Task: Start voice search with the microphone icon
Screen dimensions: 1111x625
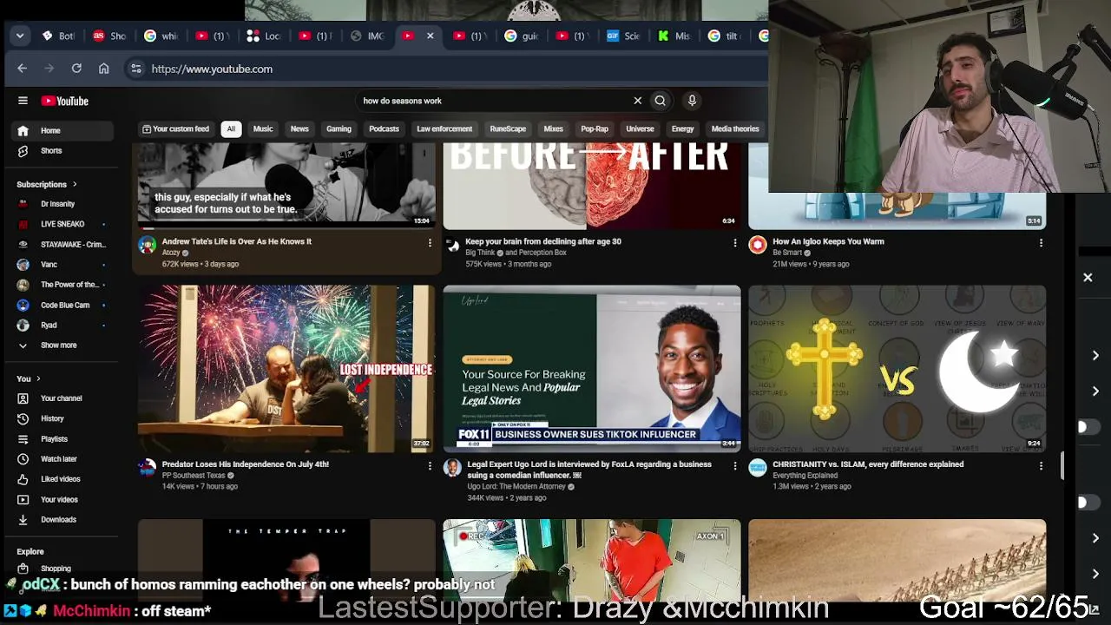Action: coord(692,101)
